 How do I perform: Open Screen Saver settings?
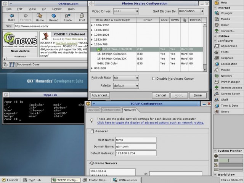[230, 94]
